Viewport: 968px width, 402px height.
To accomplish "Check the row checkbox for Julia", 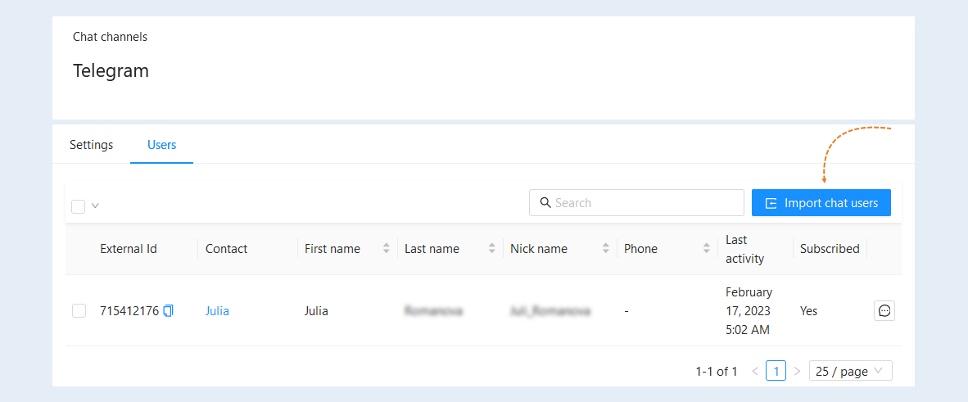I will point(79,310).
